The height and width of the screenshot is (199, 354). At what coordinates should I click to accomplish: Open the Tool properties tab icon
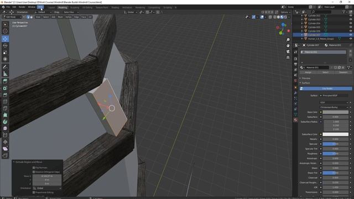tap(295, 52)
